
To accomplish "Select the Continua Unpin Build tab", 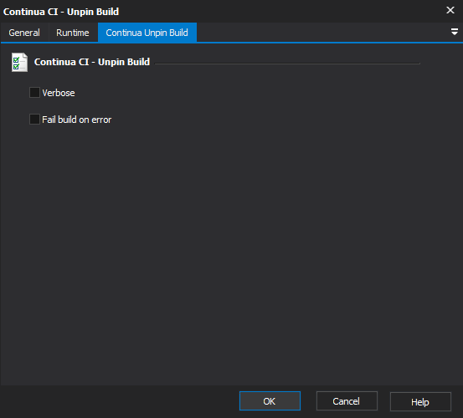I will click(x=147, y=33).
